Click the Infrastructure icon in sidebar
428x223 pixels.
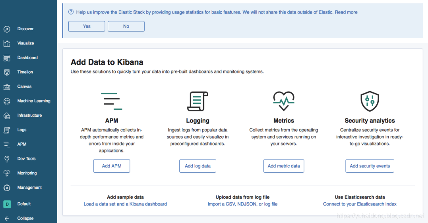tap(7, 115)
